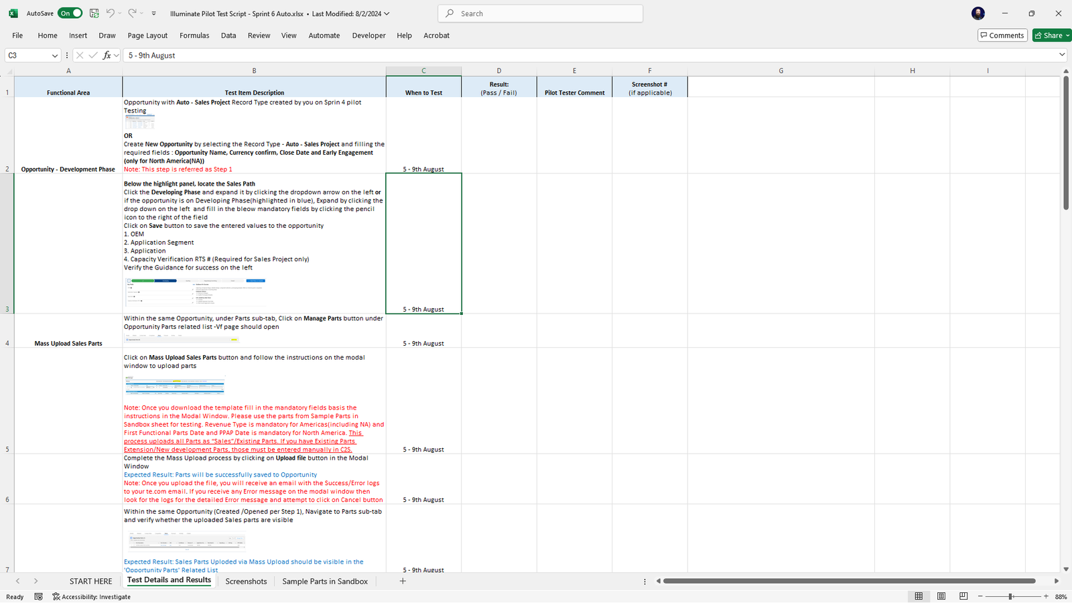
Task: Check Accessibility: Investigate in status bar
Action: 92,596
